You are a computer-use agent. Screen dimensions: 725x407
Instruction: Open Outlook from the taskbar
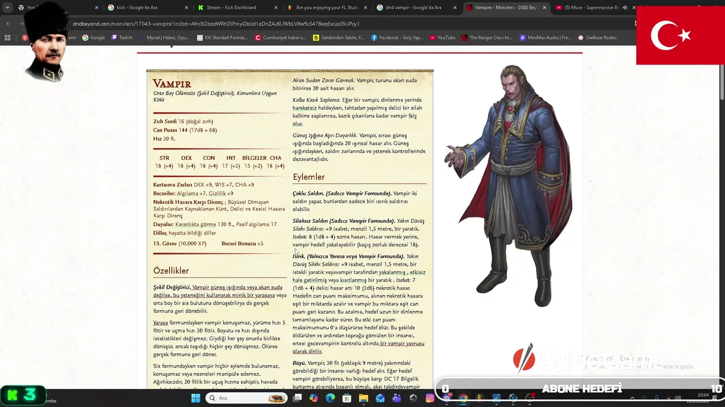[x=380, y=398]
